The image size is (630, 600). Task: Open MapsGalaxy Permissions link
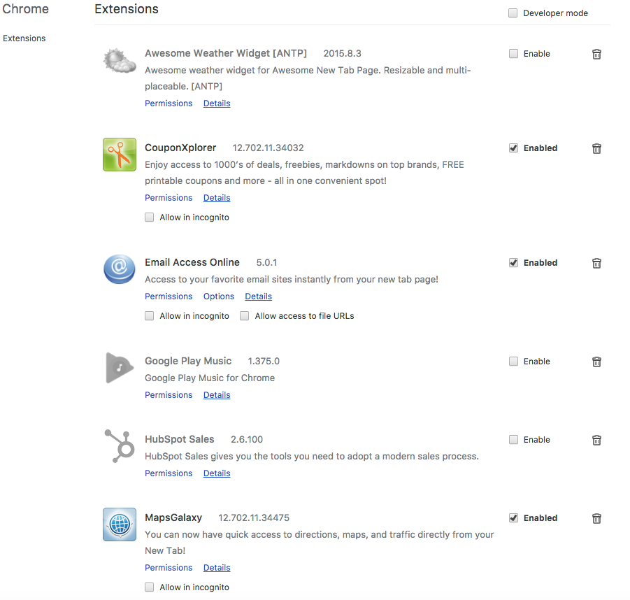coord(169,567)
